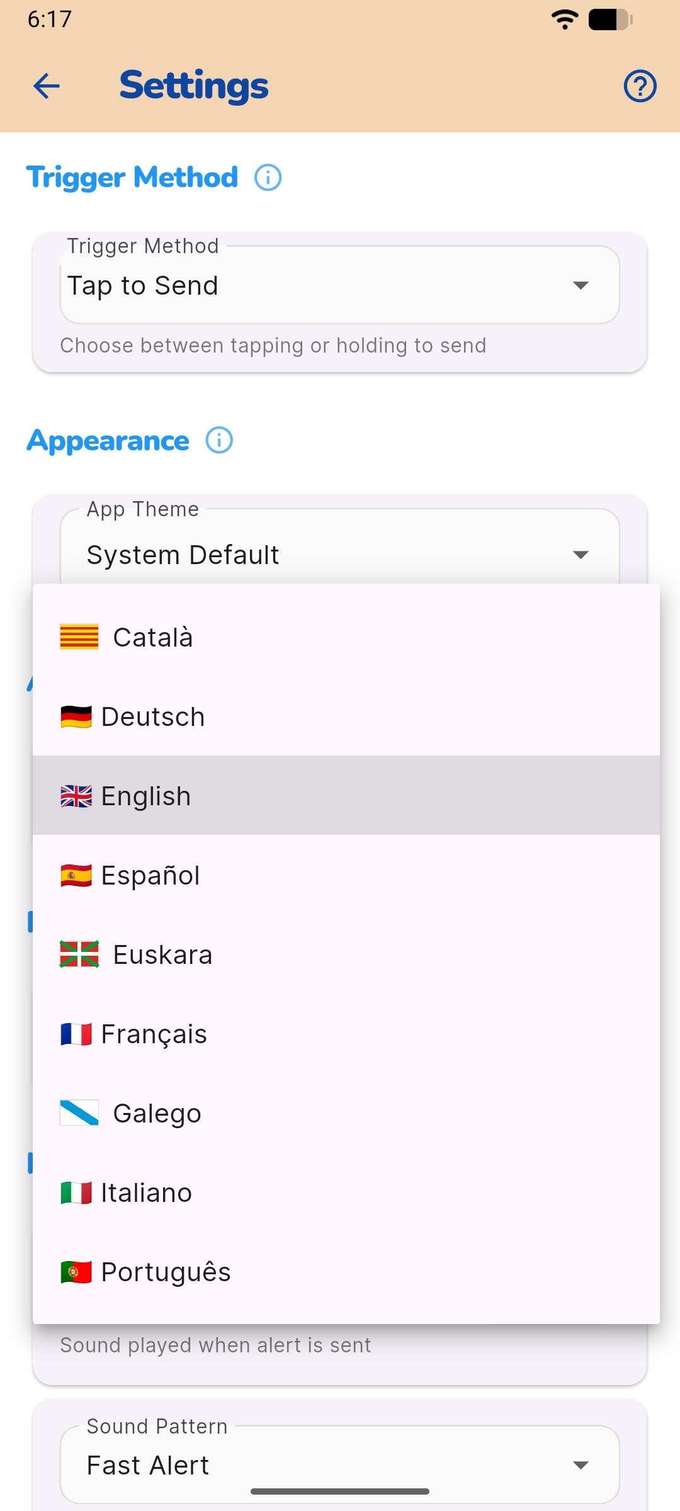Select the highlighted English option
This screenshot has width=680, height=1511.
point(189,795)
